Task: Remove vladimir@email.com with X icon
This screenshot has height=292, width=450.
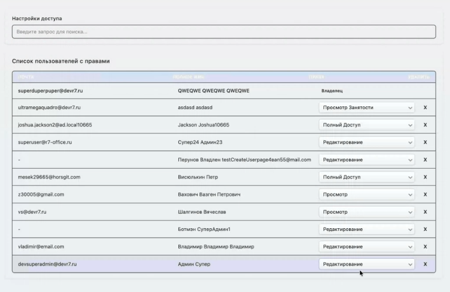Action: (x=425, y=247)
